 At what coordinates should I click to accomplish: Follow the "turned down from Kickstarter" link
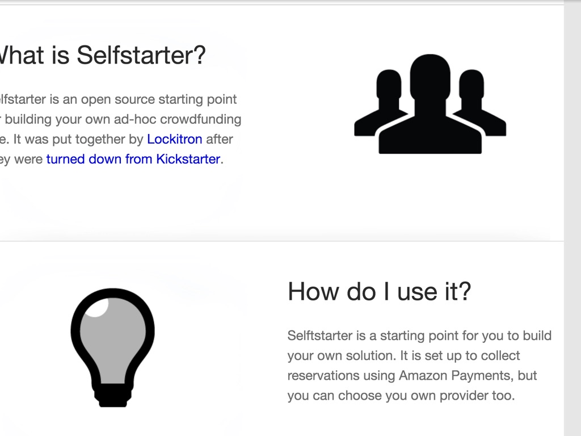(133, 159)
